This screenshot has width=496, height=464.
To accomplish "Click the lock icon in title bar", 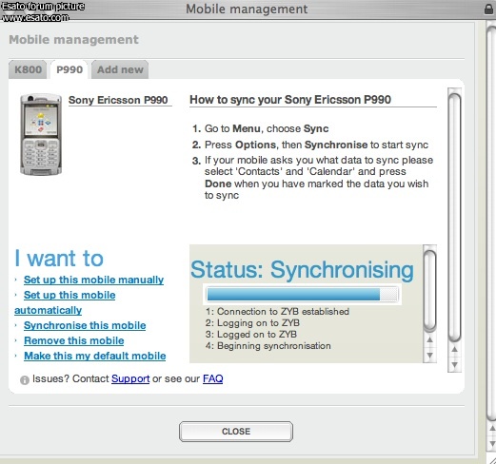I will click(489, 9).
